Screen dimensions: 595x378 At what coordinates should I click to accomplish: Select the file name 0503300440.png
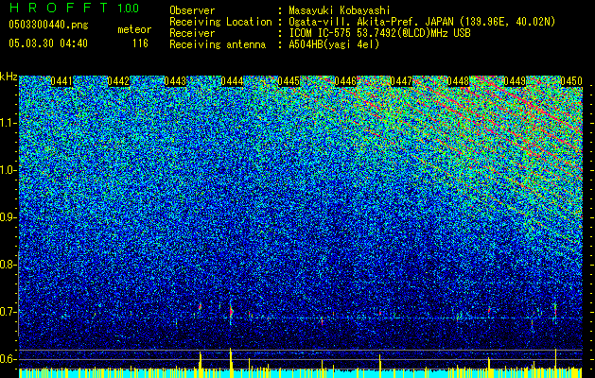48,25
